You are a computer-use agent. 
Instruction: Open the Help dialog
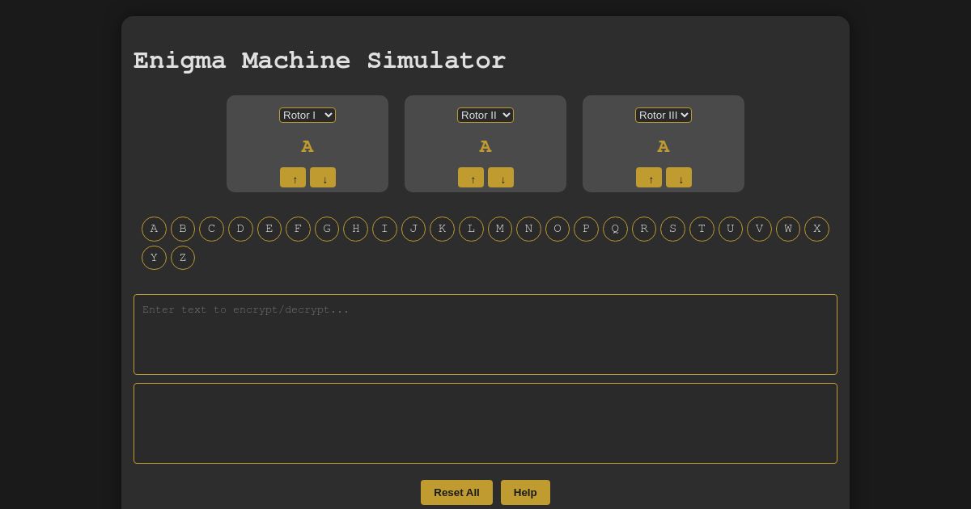click(525, 492)
